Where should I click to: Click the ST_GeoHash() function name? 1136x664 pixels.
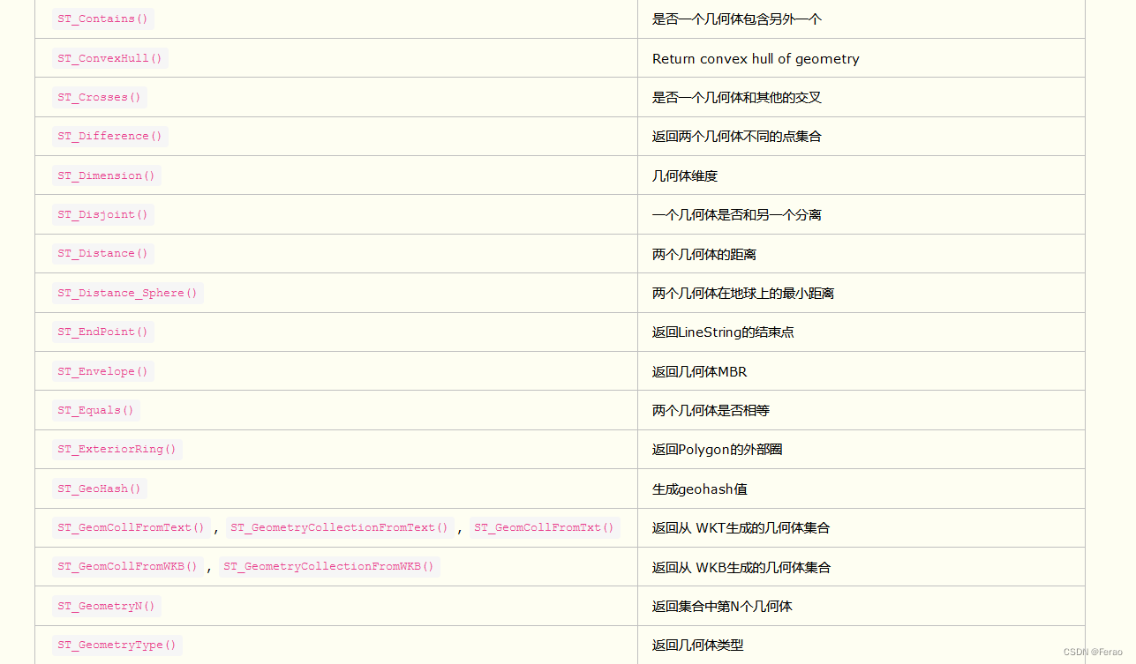click(x=100, y=489)
